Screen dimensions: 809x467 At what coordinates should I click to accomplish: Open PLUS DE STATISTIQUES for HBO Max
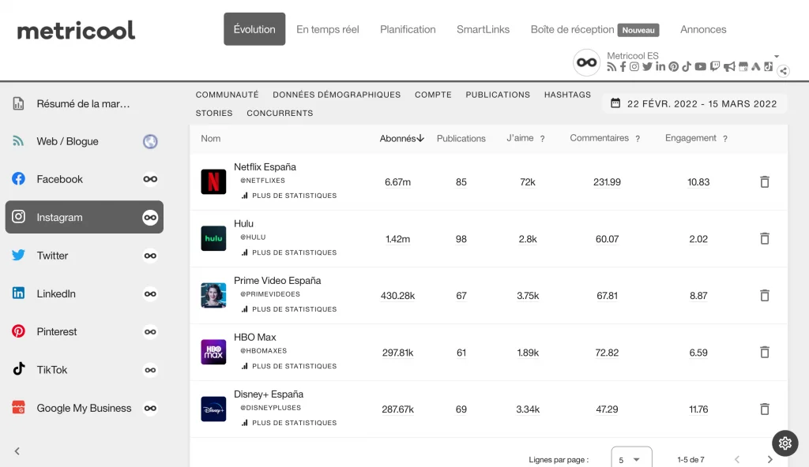pos(289,365)
